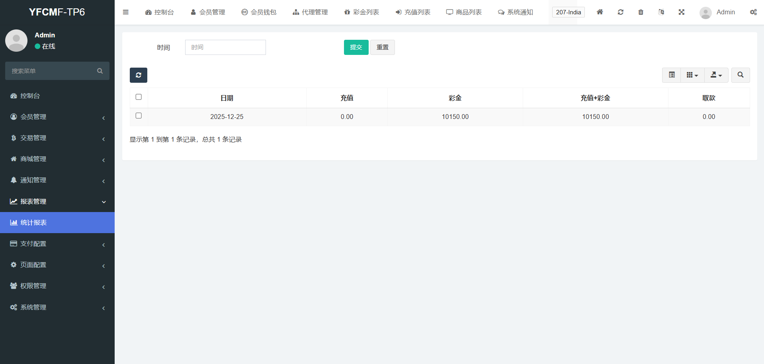Click the trash icon to clear cache
Screen dimensions: 764x364
pyautogui.click(x=641, y=12)
